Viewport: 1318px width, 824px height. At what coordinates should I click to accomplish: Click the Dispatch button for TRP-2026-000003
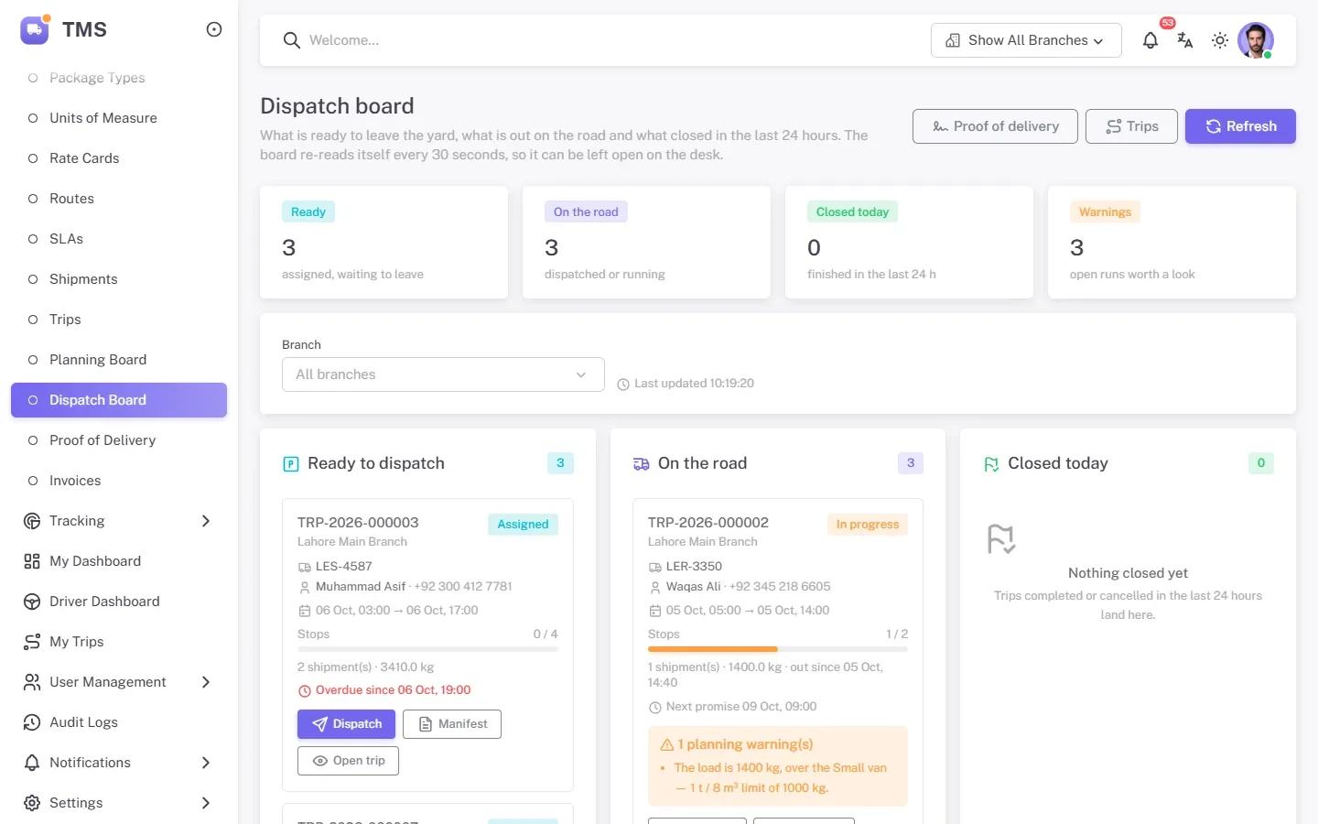[x=346, y=724]
